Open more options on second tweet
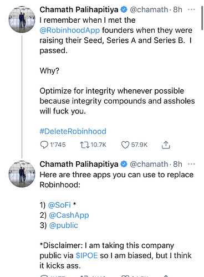This screenshot has height=277, width=204. [x=191, y=164]
